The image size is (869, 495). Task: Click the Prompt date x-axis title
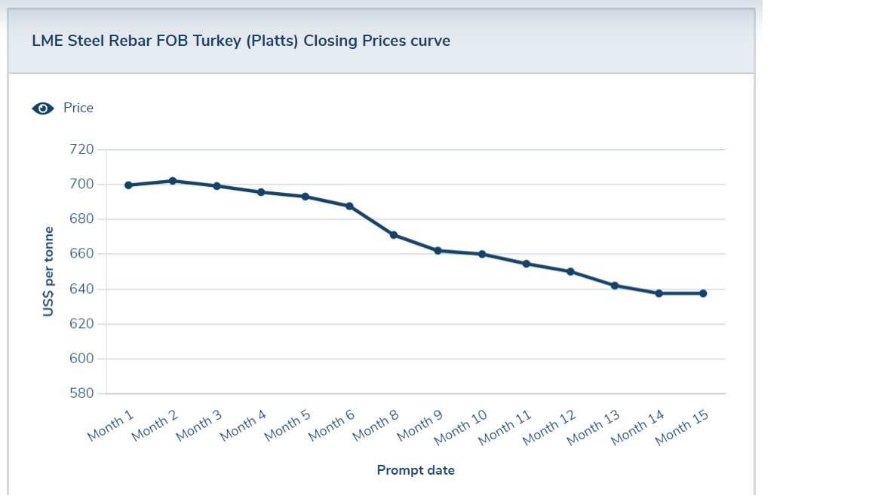pyautogui.click(x=416, y=471)
